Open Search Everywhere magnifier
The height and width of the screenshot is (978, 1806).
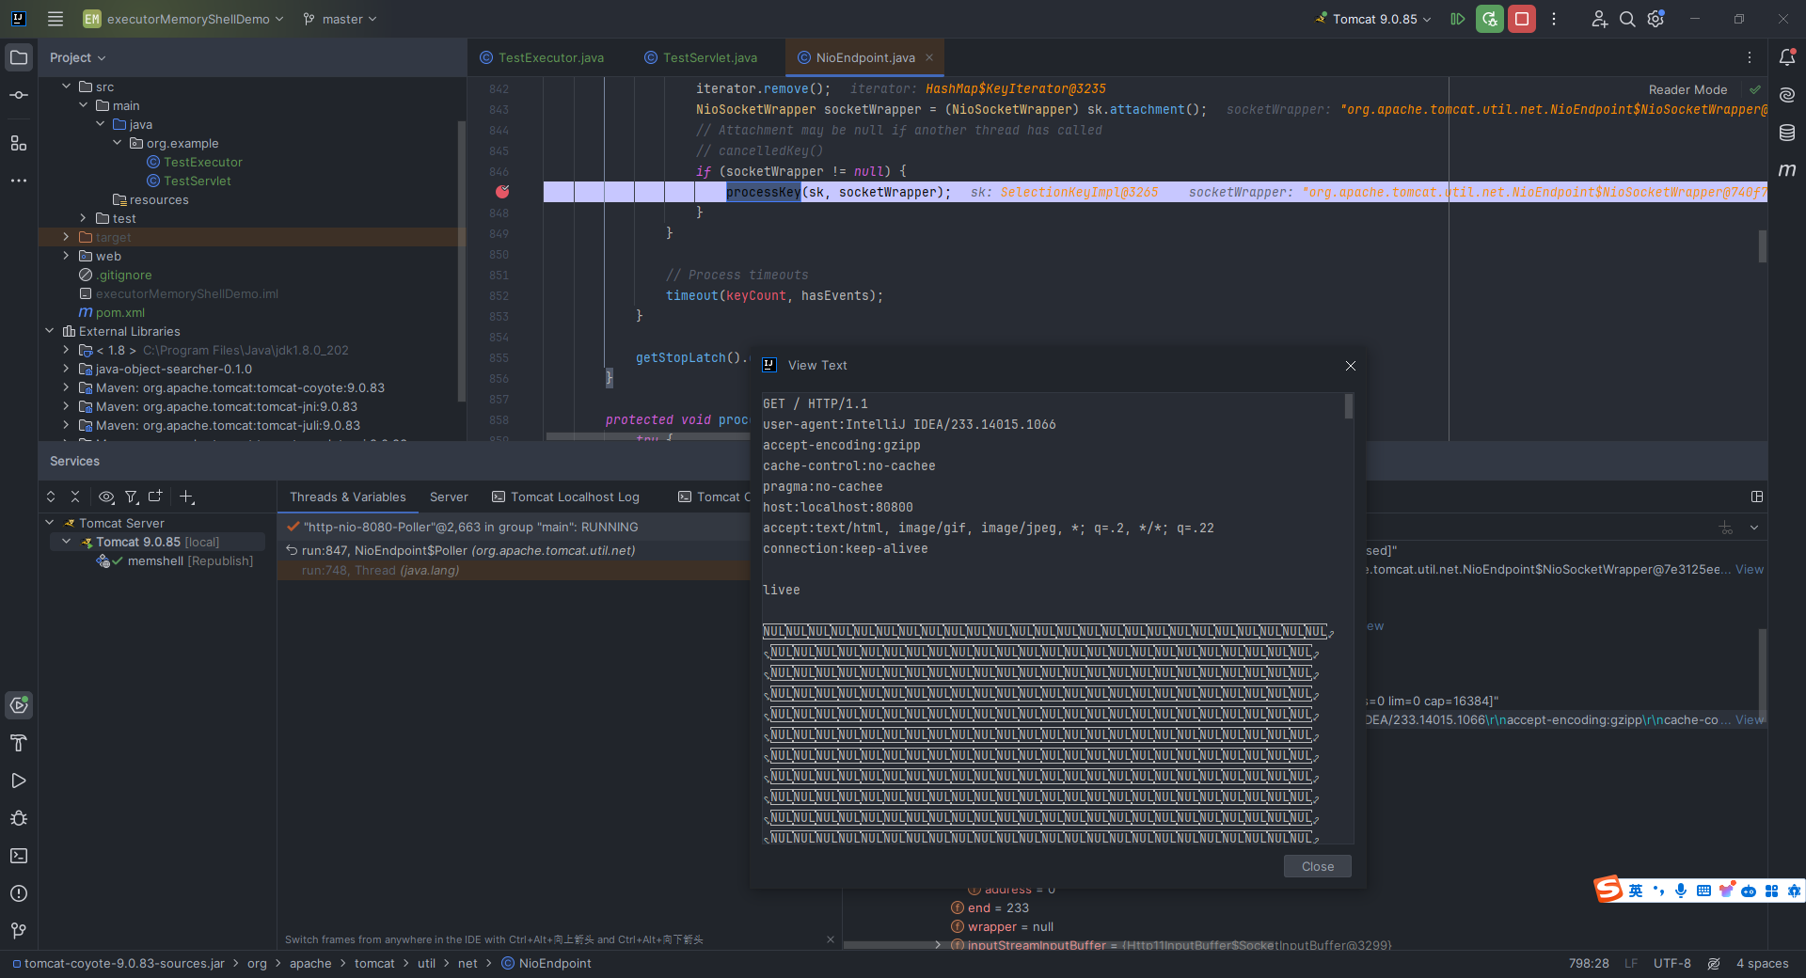(x=1627, y=19)
